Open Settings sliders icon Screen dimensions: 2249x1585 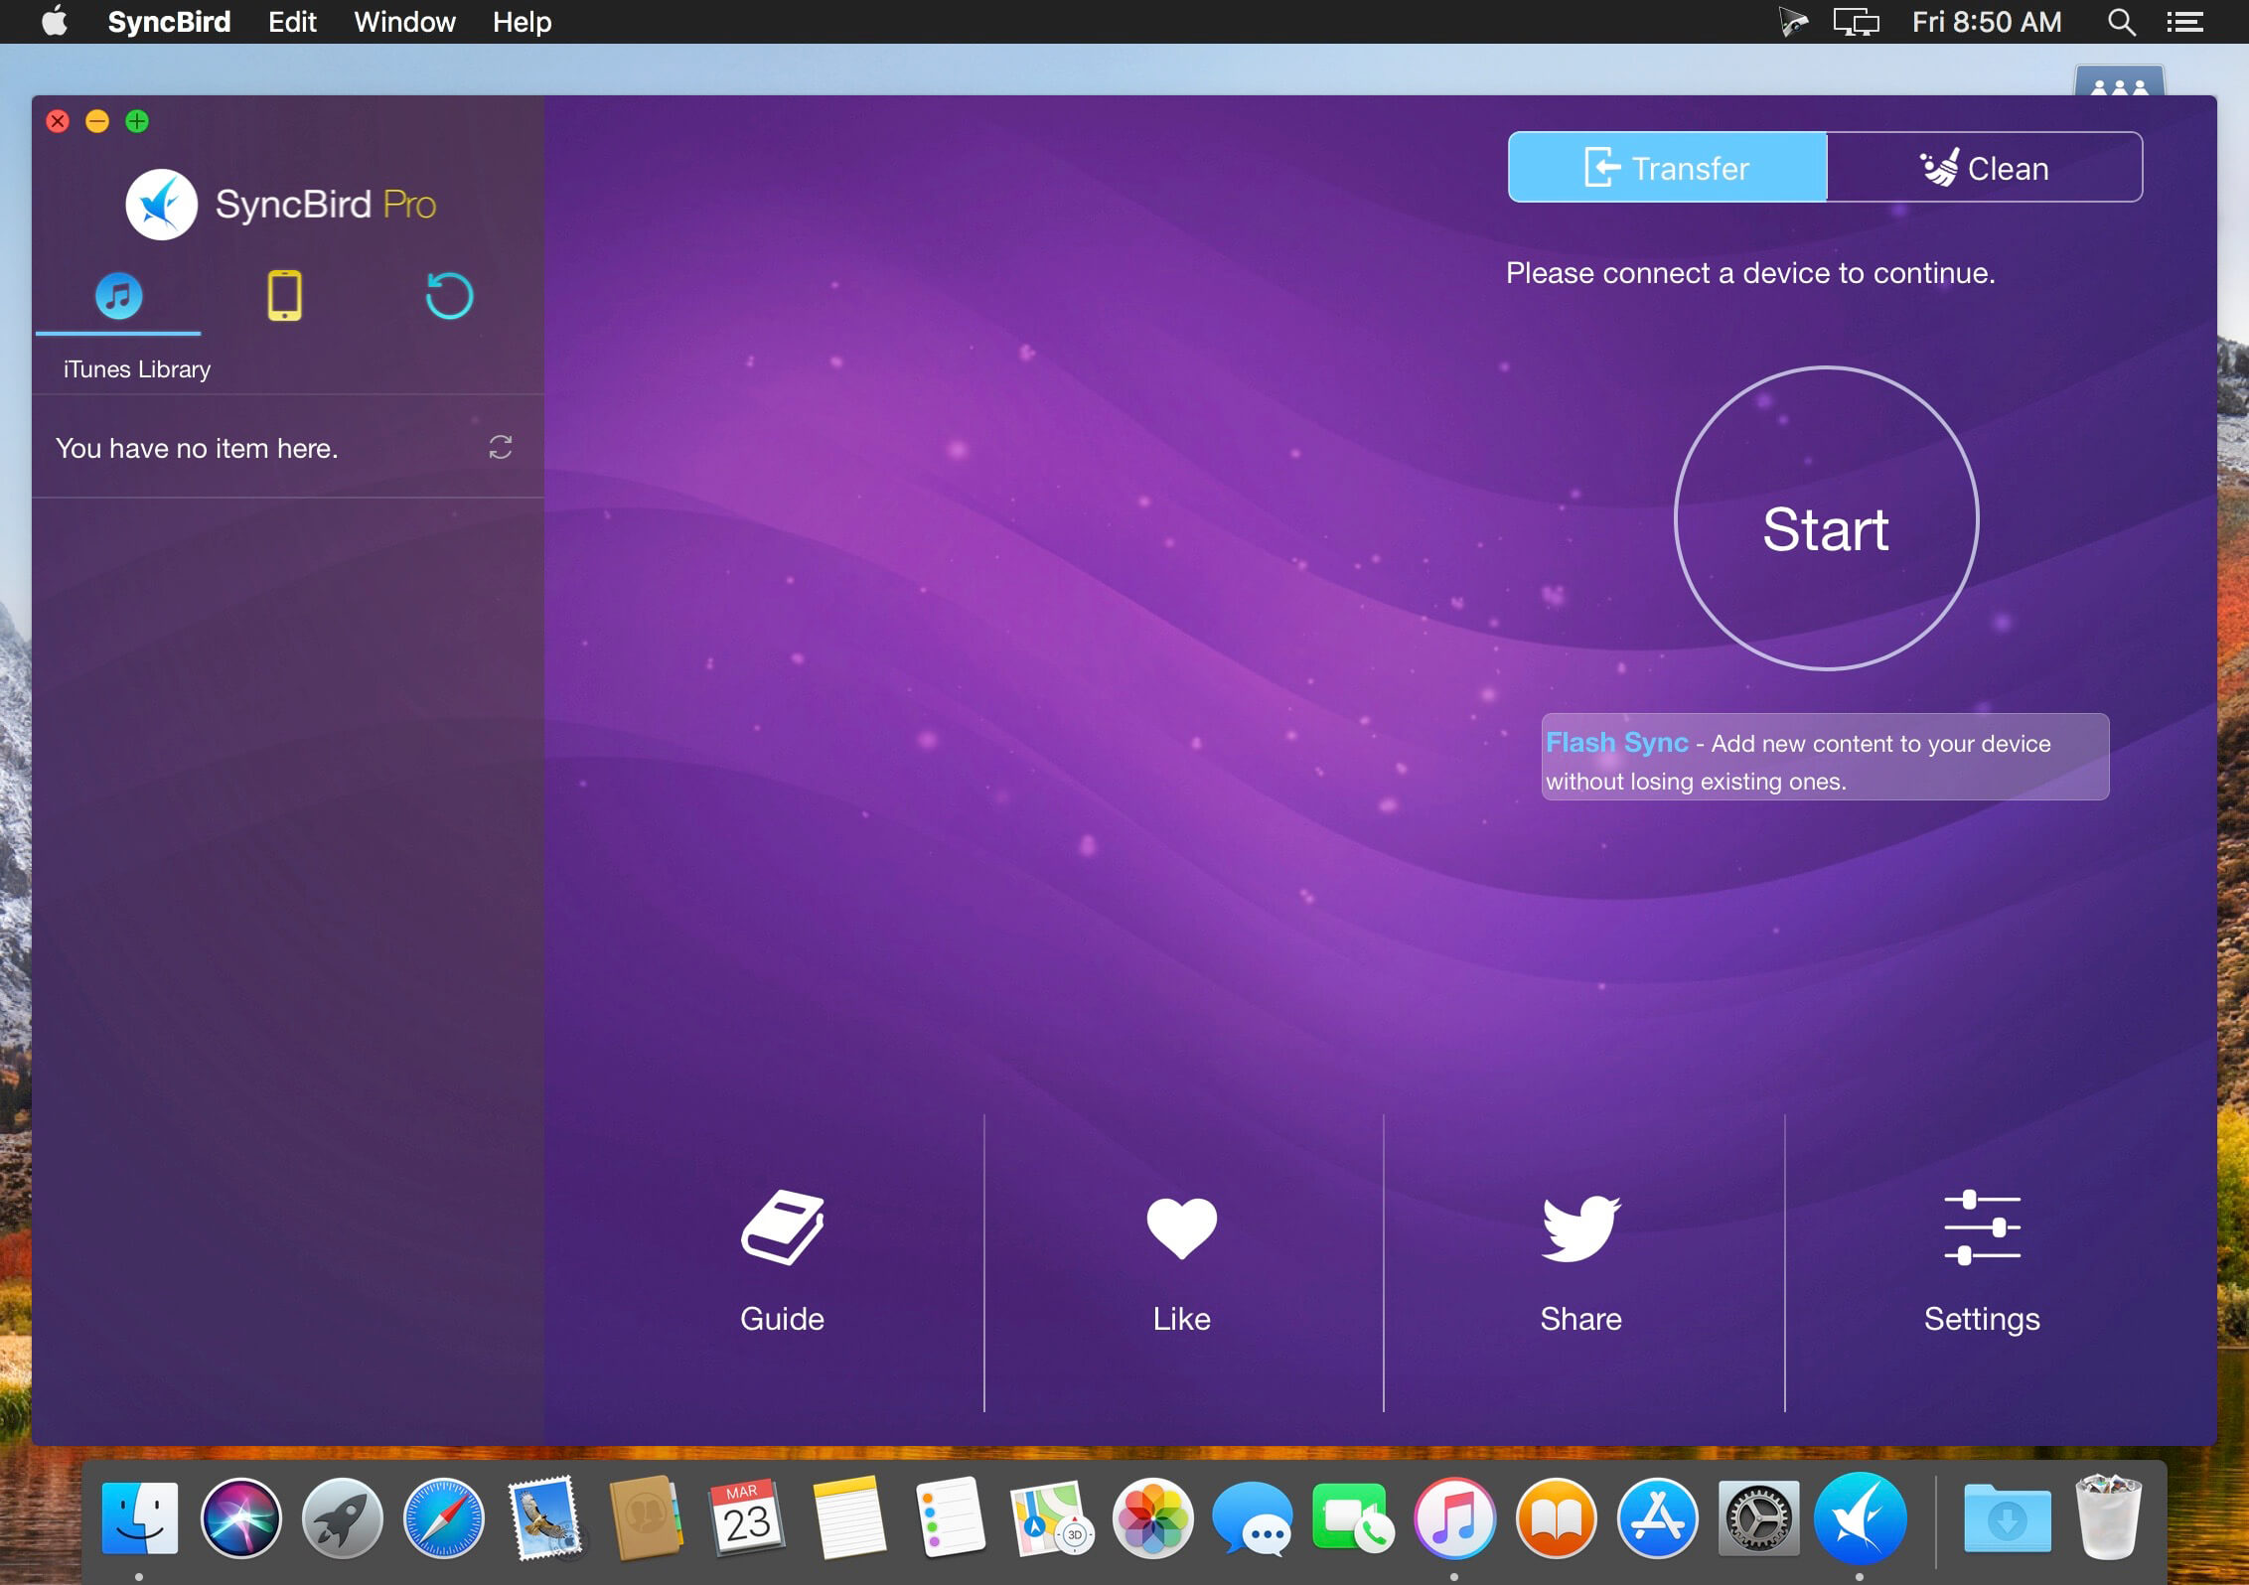tap(1982, 1227)
